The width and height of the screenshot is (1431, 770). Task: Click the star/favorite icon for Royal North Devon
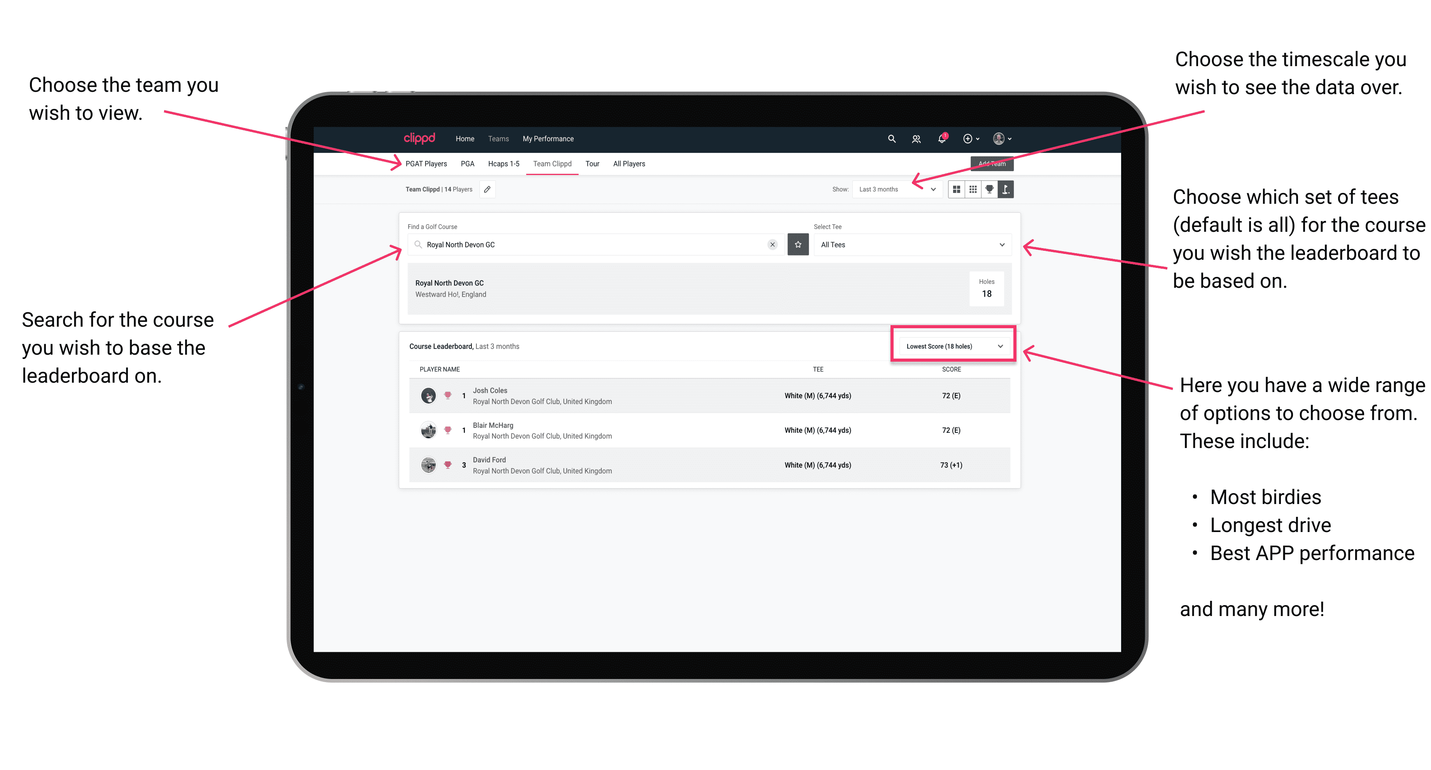798,245
